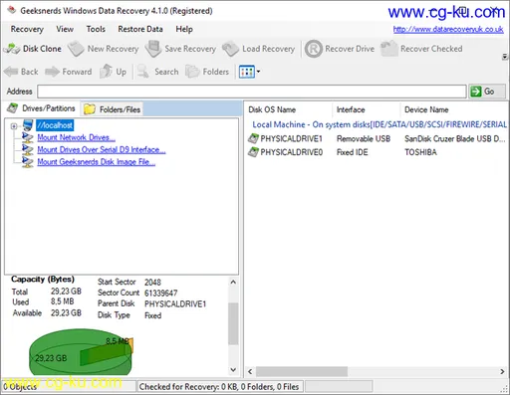
Task: Click the Mount Network Drives icon
Action: coord(28,137)
